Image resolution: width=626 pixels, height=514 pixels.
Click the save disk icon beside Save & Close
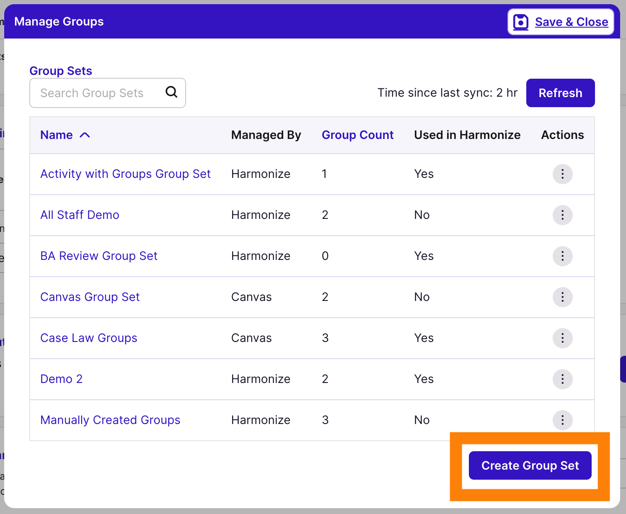tap(520, 22)
